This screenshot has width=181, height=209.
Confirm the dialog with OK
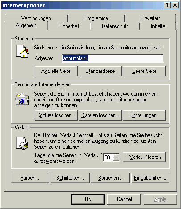88,199
